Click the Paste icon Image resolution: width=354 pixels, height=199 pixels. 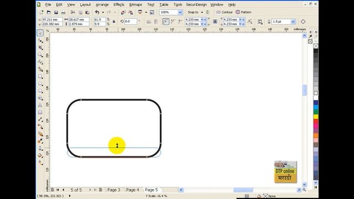(87, 12)
